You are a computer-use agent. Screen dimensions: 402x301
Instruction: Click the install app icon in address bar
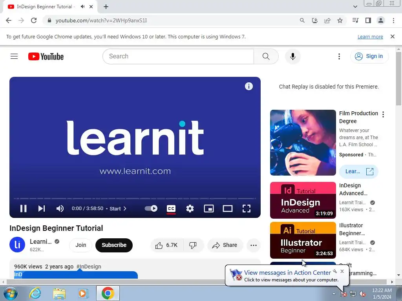[x=315, y=20]
